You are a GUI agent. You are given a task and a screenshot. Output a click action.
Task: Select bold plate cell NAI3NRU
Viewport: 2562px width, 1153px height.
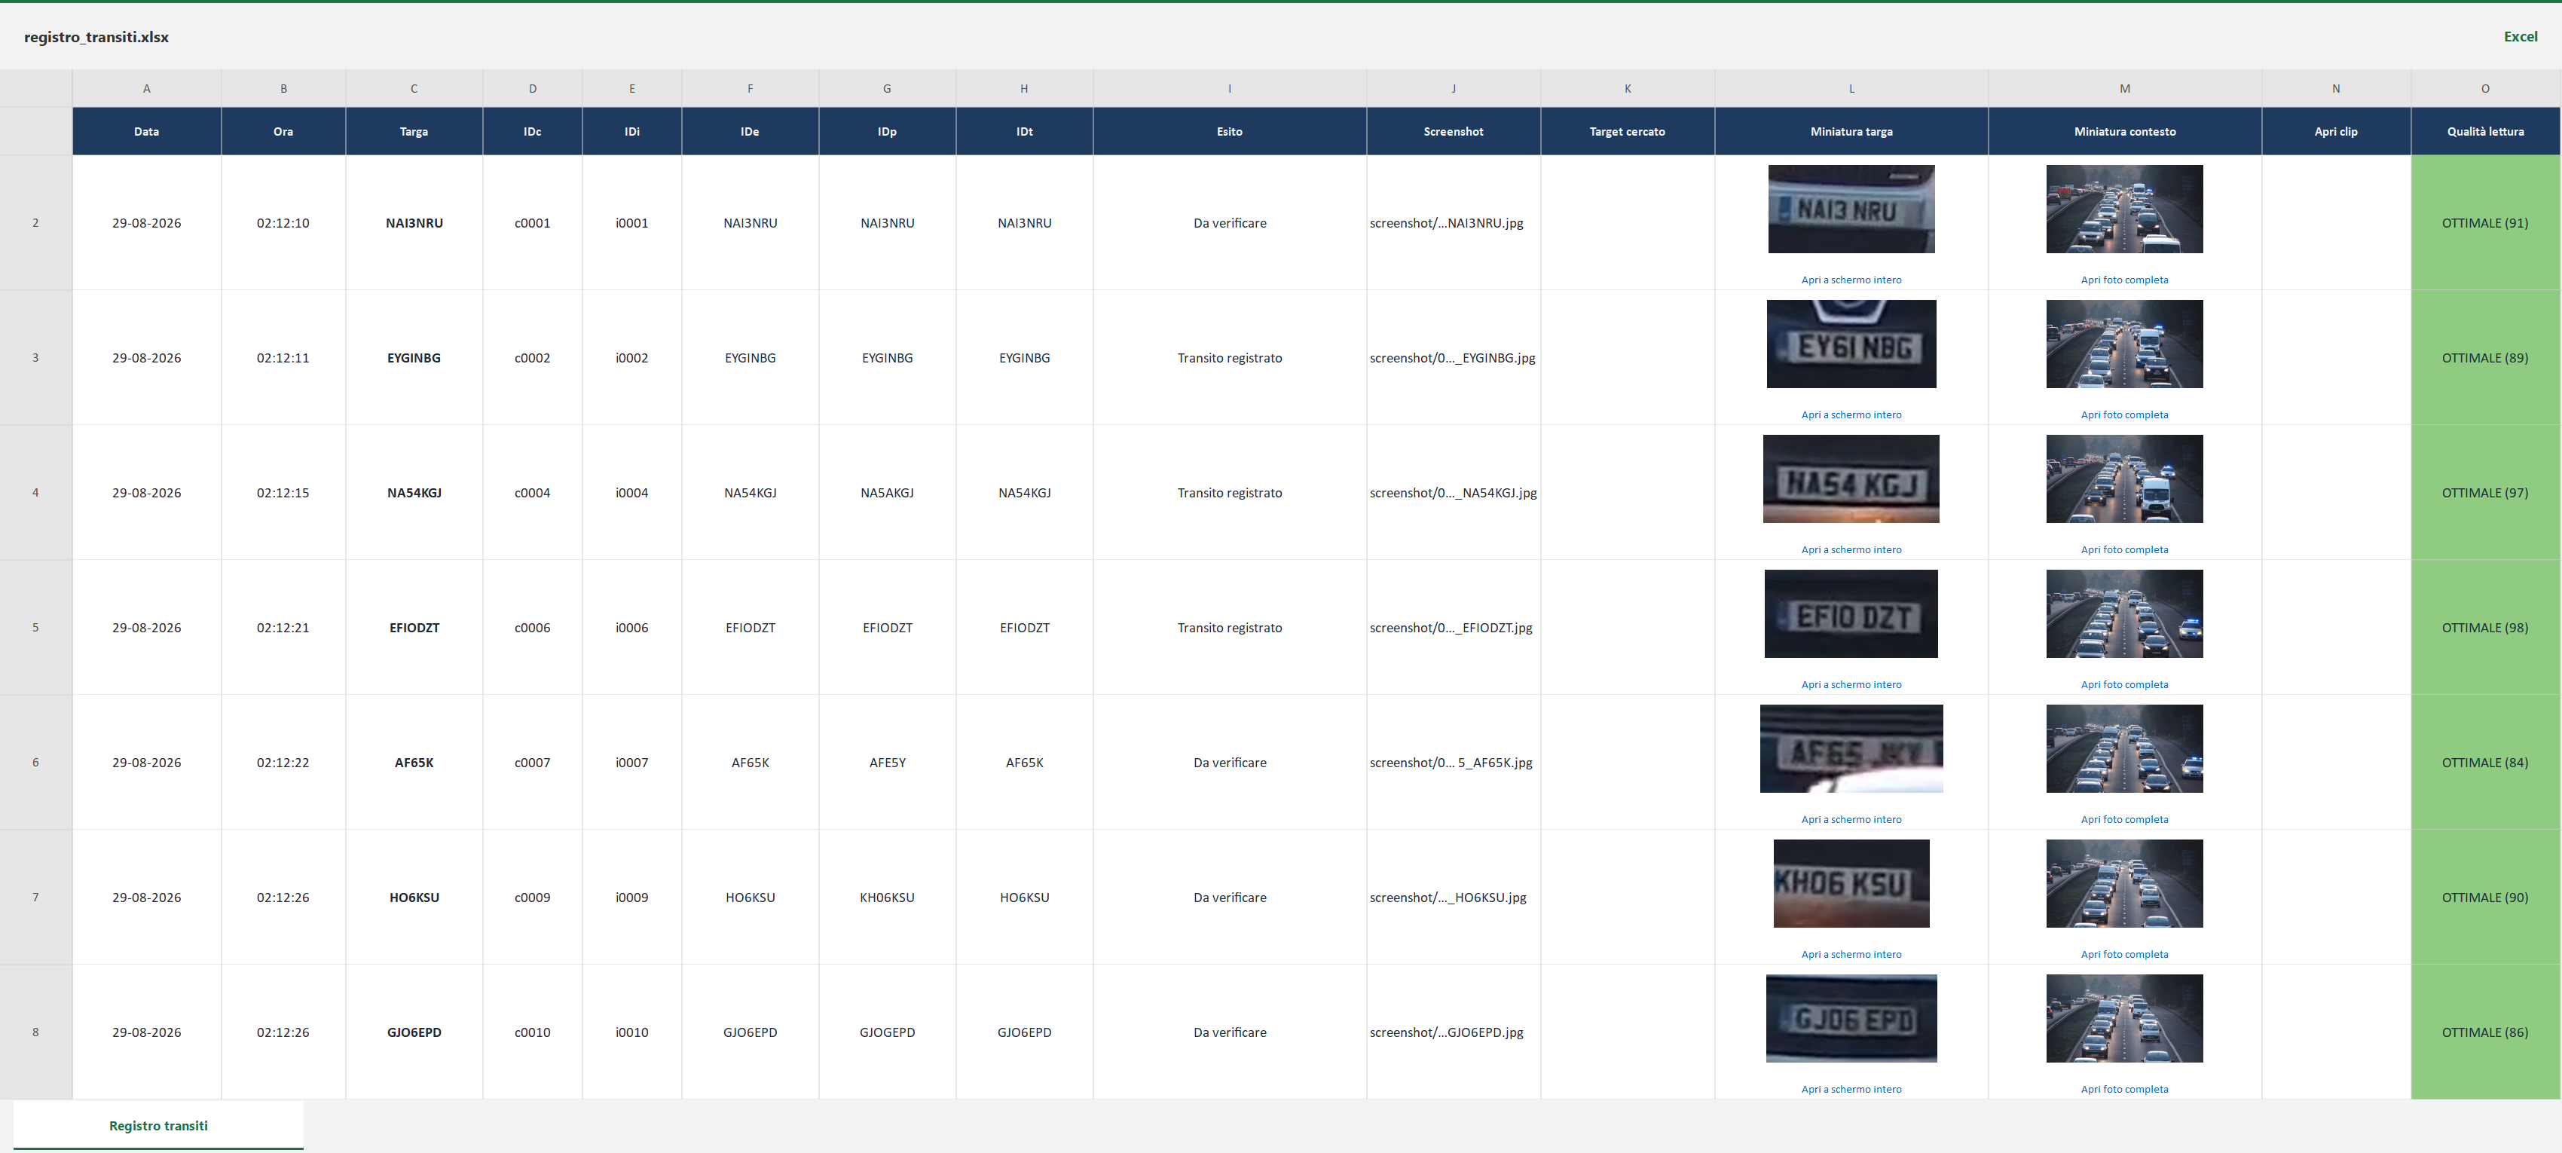(414, 223)
